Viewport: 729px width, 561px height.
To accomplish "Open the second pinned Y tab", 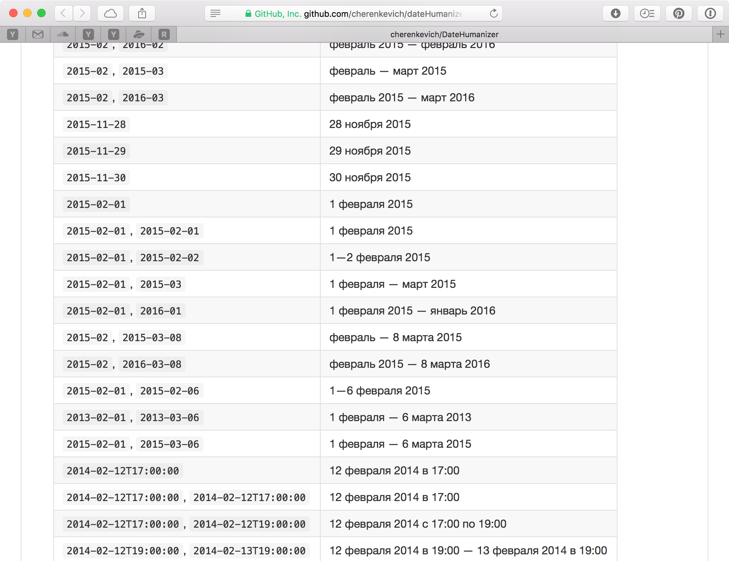I will (88, 34).
